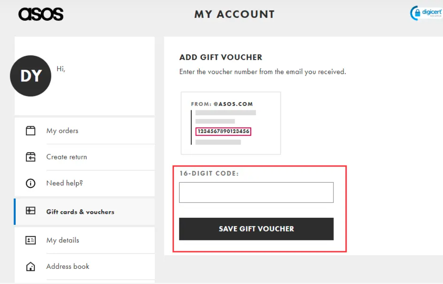Click the My orders box icon
Viewport: 443px width, 284px height.
[30, 131]
